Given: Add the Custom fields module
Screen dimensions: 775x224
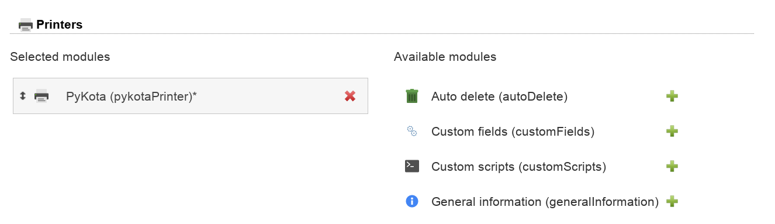Looking at the screenshot, I should (x=672, y=131).
